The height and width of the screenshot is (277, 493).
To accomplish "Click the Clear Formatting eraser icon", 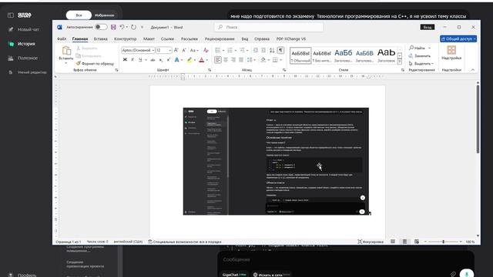I will click(x=206, y=50).
